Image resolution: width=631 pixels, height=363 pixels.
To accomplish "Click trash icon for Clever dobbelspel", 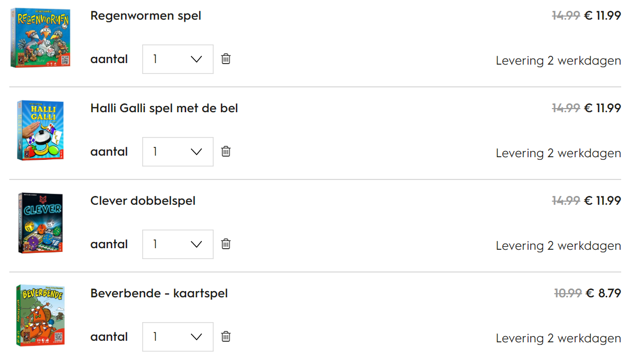I will [x=226, y=244].
